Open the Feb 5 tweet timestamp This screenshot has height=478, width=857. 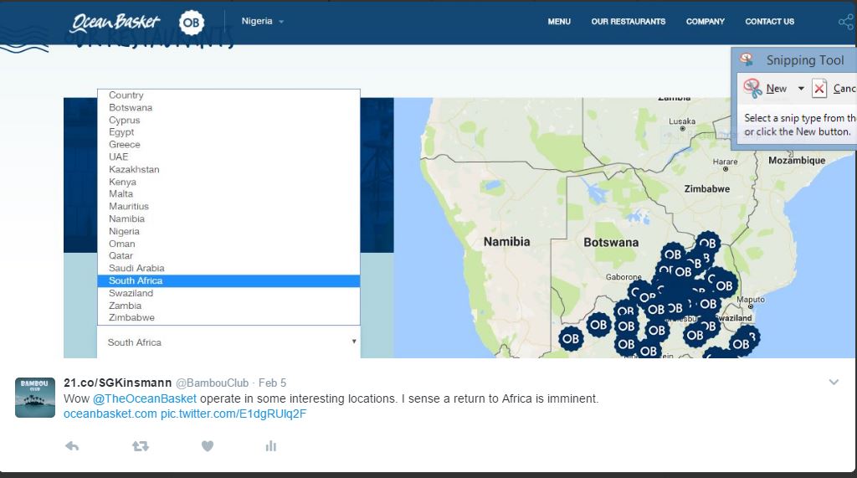272,383
